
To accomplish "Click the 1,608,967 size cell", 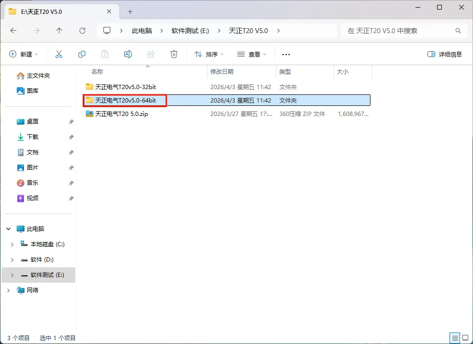I will pyautogui.click(x=353, y=114).
